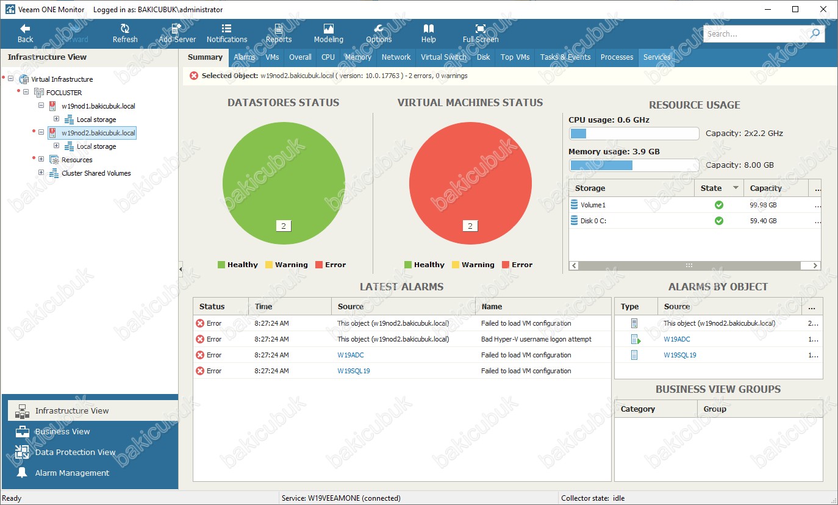Click Local storage icon under w19nod1
Viewport: 838px width, 505px height.
click(69, 120)
